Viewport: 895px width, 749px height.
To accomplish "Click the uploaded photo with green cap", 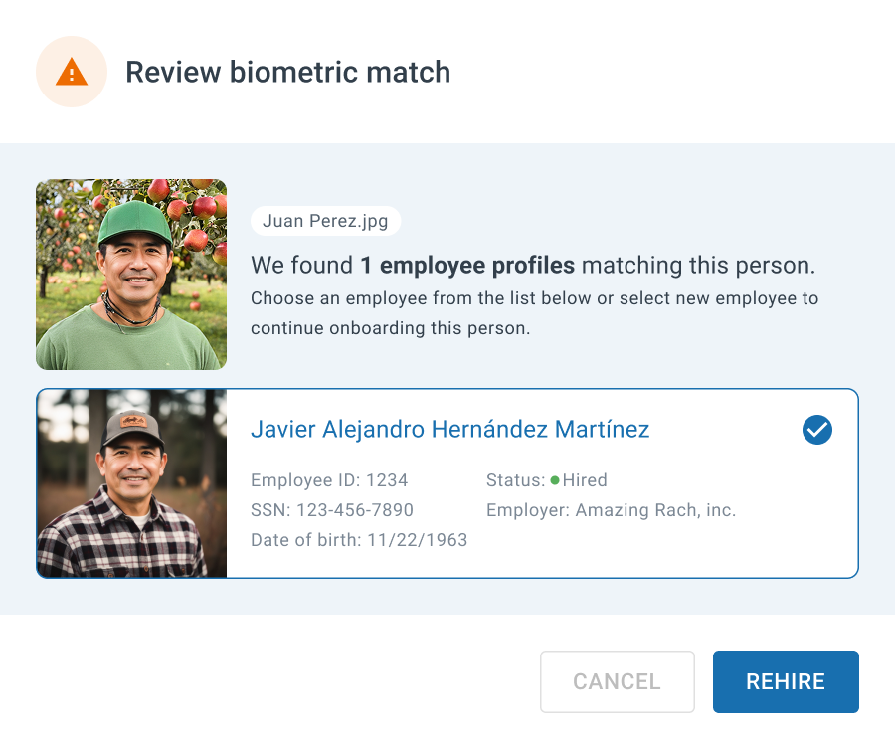I will point(131,275).
